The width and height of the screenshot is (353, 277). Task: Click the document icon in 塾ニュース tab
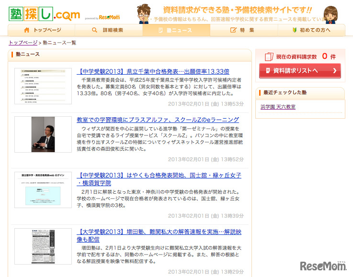160,30
